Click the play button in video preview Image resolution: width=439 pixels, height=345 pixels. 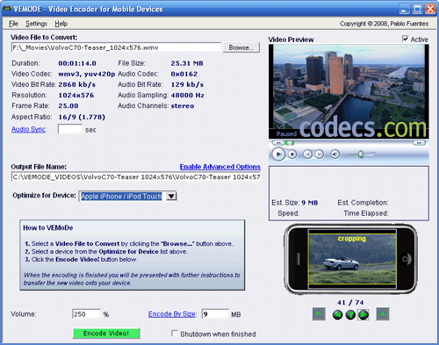coord(278,155)
